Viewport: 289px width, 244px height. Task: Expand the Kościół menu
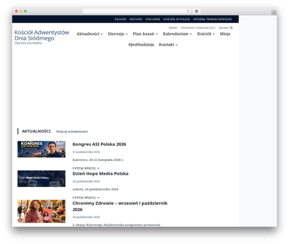click(x=206, y=34)
